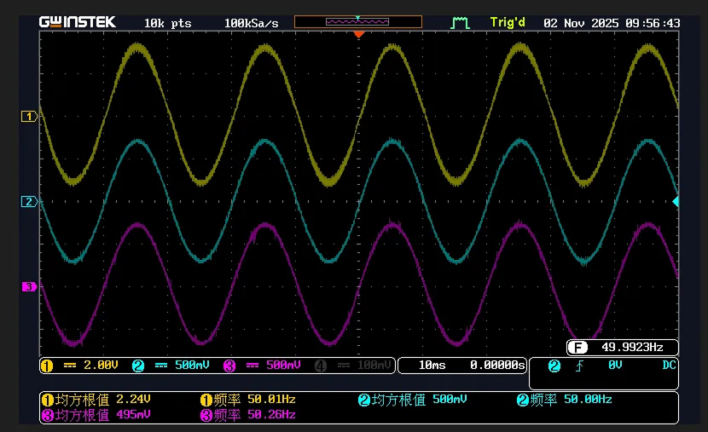
Task: Click the GW Instek logo
Action: click(78, 22)
